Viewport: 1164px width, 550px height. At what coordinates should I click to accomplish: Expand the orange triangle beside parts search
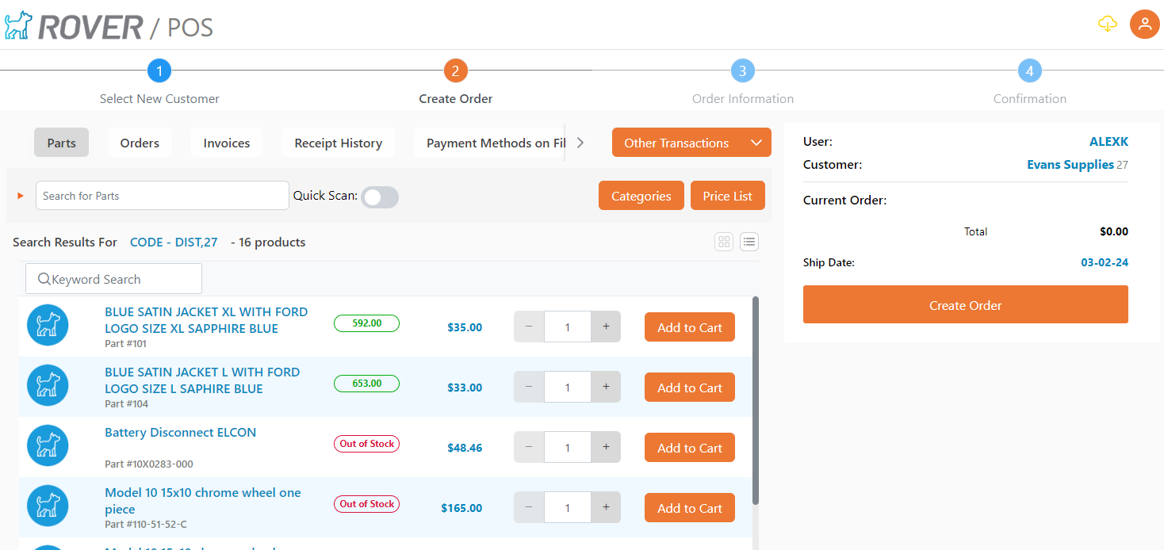click(21, 196)
